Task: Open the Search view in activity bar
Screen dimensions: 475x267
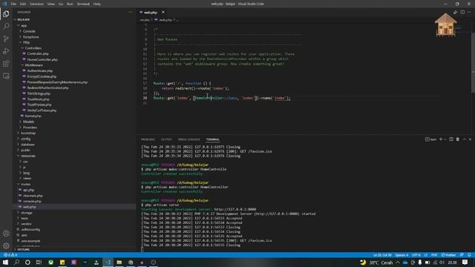Action: (6, 27)
